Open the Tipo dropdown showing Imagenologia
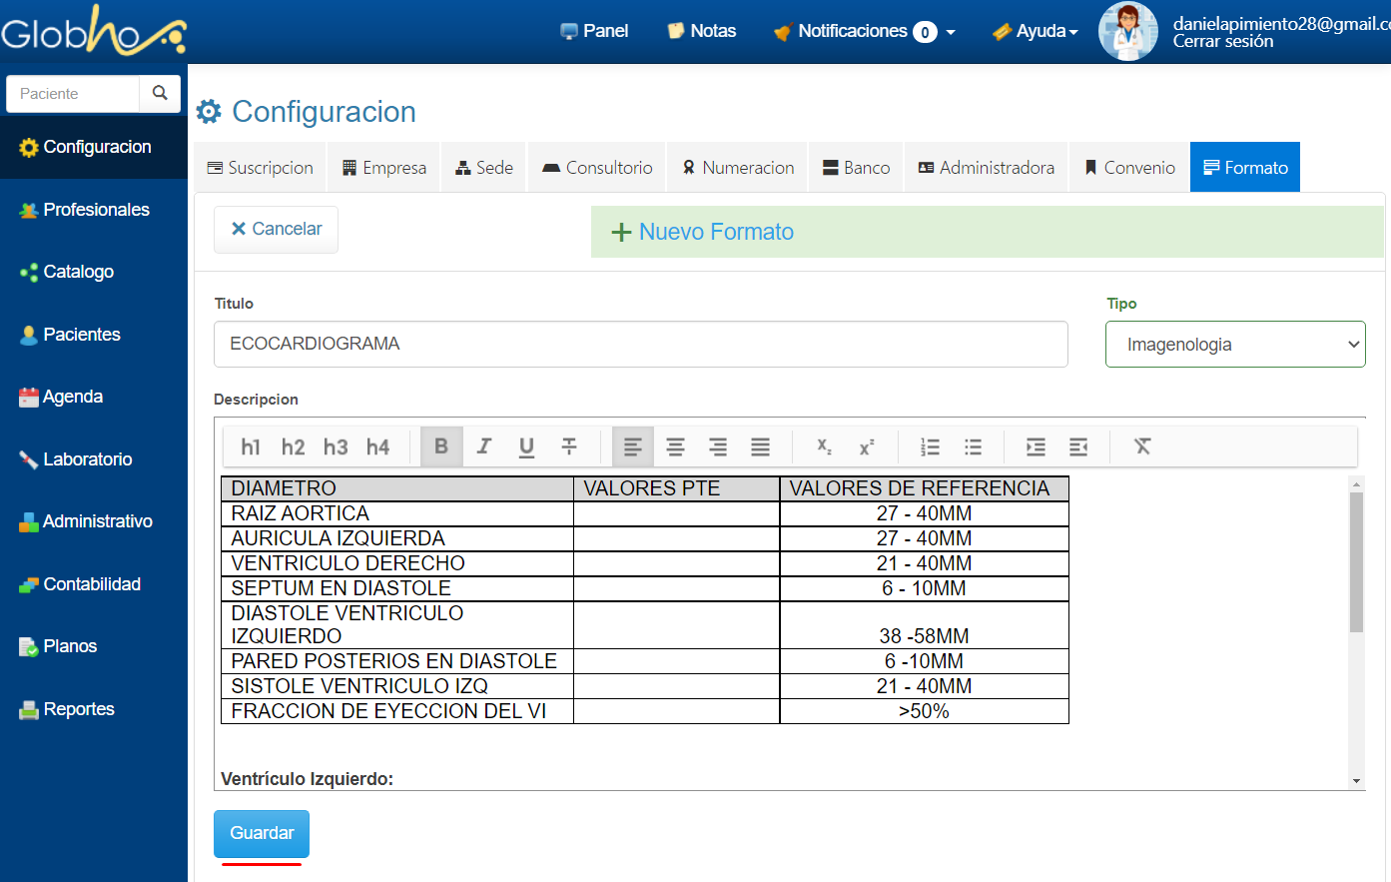Image resolution: width=1391 pixels, height=882 pixels. [x=1234, y=345]
